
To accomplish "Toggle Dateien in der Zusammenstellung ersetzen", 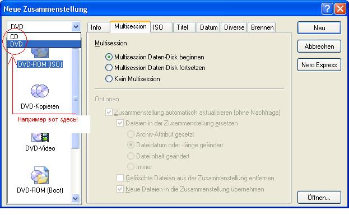I will (x=120, y=123).
